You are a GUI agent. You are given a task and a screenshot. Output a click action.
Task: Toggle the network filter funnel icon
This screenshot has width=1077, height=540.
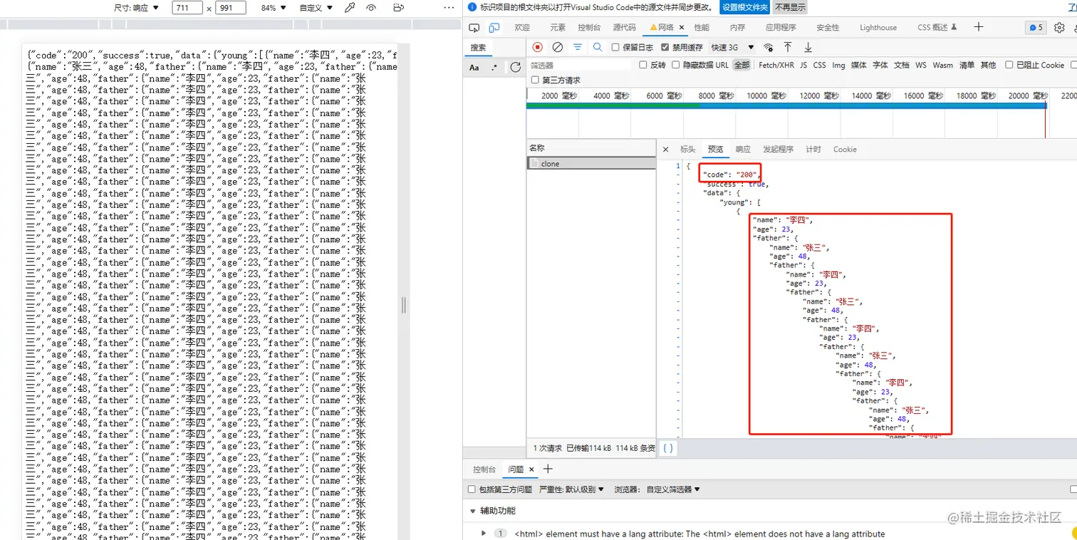pyautogui.click(x=578, y=47)
